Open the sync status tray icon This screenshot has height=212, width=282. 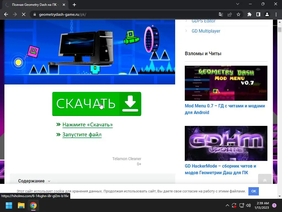(234, 205)
